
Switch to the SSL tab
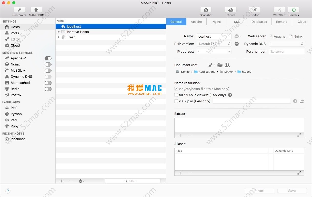pyautogui.click(x=237, y=22)
